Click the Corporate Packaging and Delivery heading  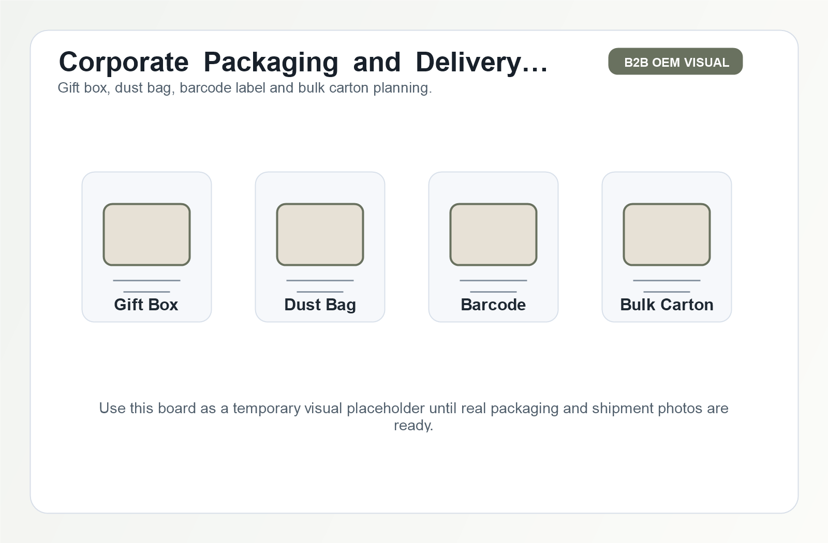click(303, 62)
